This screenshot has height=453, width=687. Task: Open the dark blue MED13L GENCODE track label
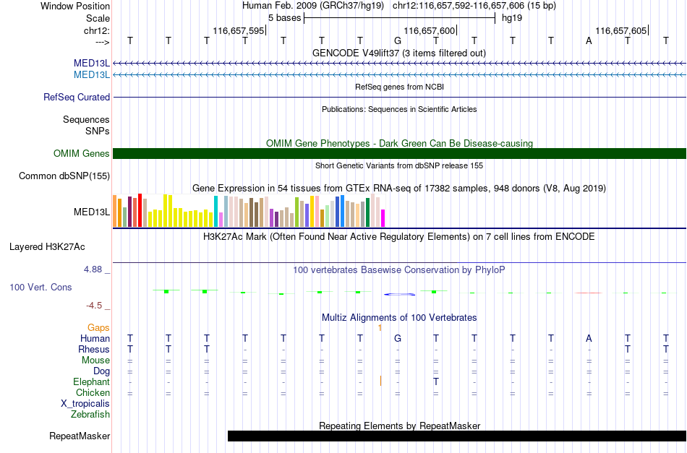click(92, 64)
